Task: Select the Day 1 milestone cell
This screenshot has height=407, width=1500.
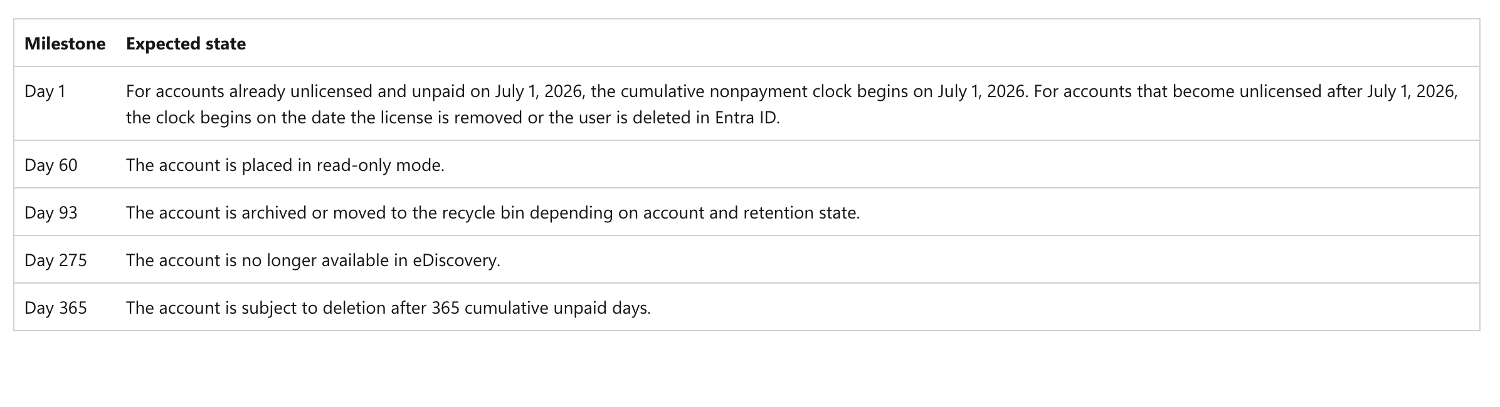Action: (x=45, y=91)
